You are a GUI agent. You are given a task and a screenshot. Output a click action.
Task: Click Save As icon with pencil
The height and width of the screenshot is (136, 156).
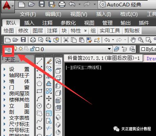pos(52,4)
